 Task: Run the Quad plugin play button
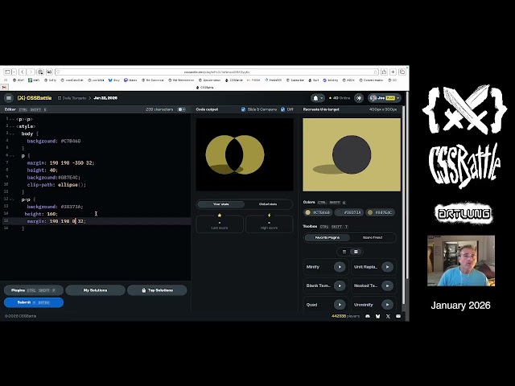tap(340, 305)
